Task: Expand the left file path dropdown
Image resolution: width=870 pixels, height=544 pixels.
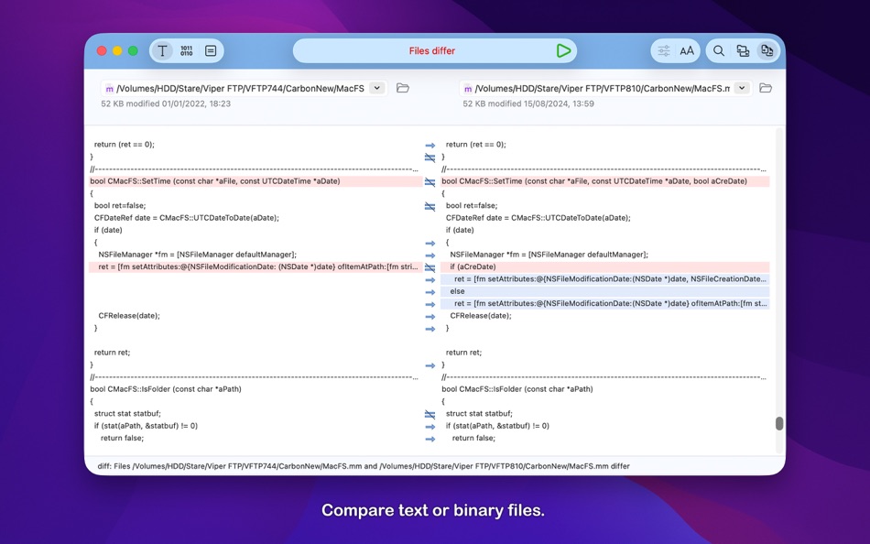Action: [x=377, y=88]
